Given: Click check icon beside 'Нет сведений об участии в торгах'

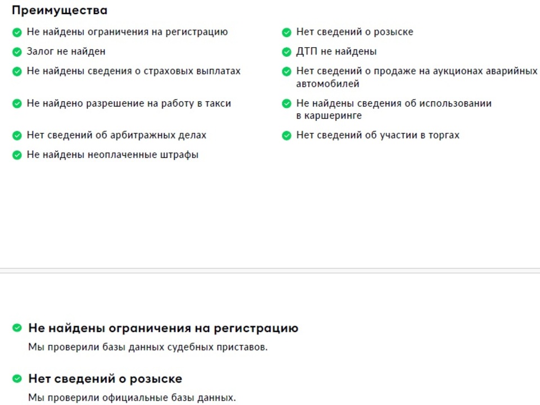Looking at the screenshot, I should 286,136.
